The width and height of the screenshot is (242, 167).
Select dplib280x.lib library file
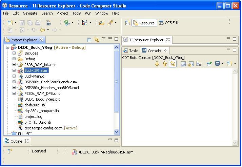[x=35, y=105]
